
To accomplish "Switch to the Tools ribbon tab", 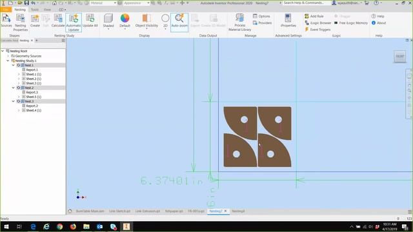I will [35, 10].
